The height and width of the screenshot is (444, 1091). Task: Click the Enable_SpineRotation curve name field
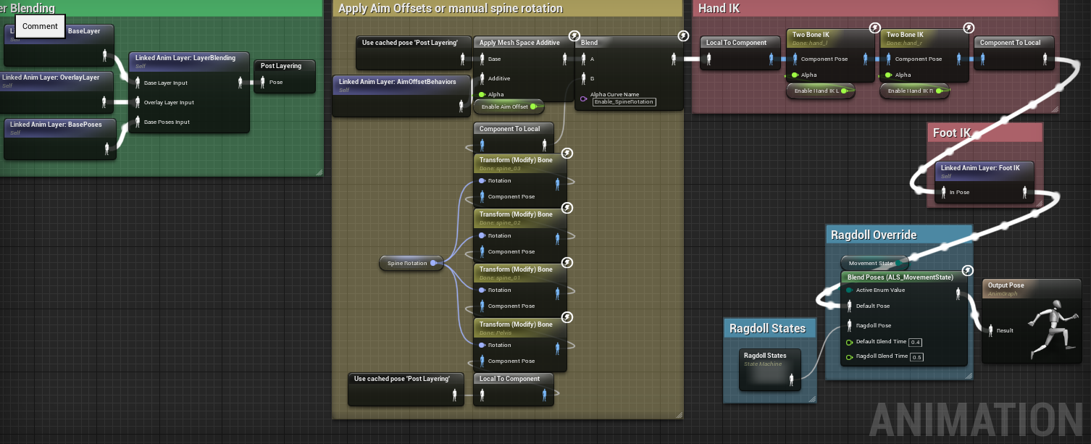pos(624,102)
